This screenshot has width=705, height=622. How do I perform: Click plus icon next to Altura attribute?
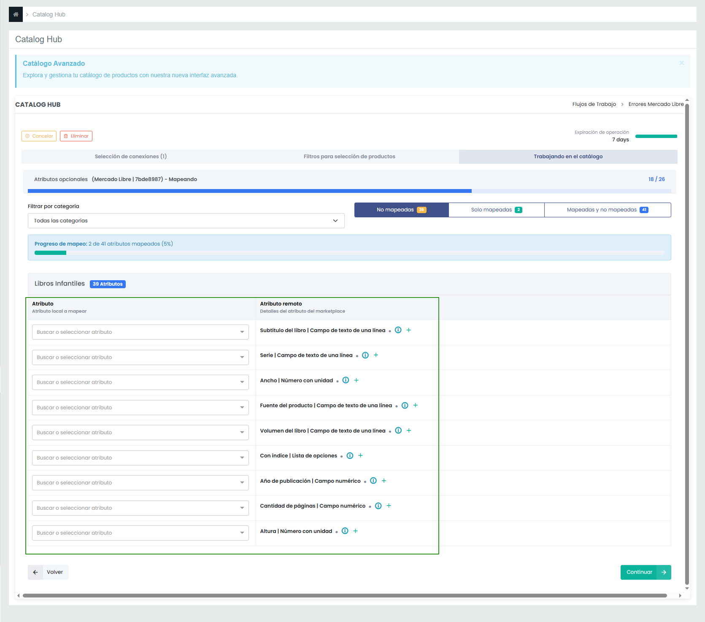tap(355, 531)
